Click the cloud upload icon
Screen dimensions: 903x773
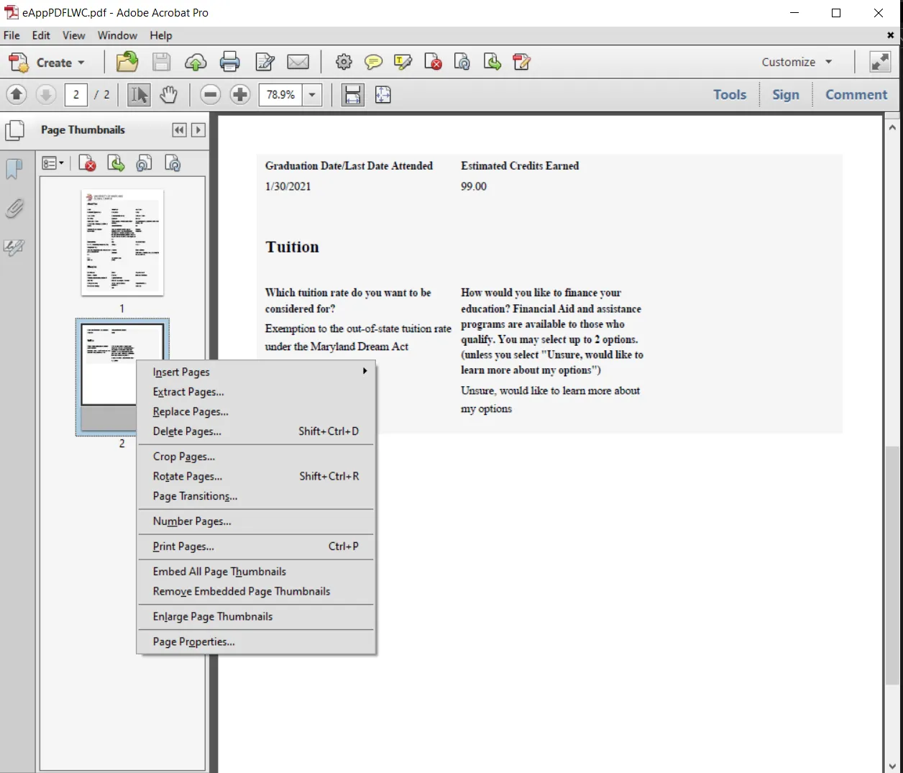[x=196, y=63]
